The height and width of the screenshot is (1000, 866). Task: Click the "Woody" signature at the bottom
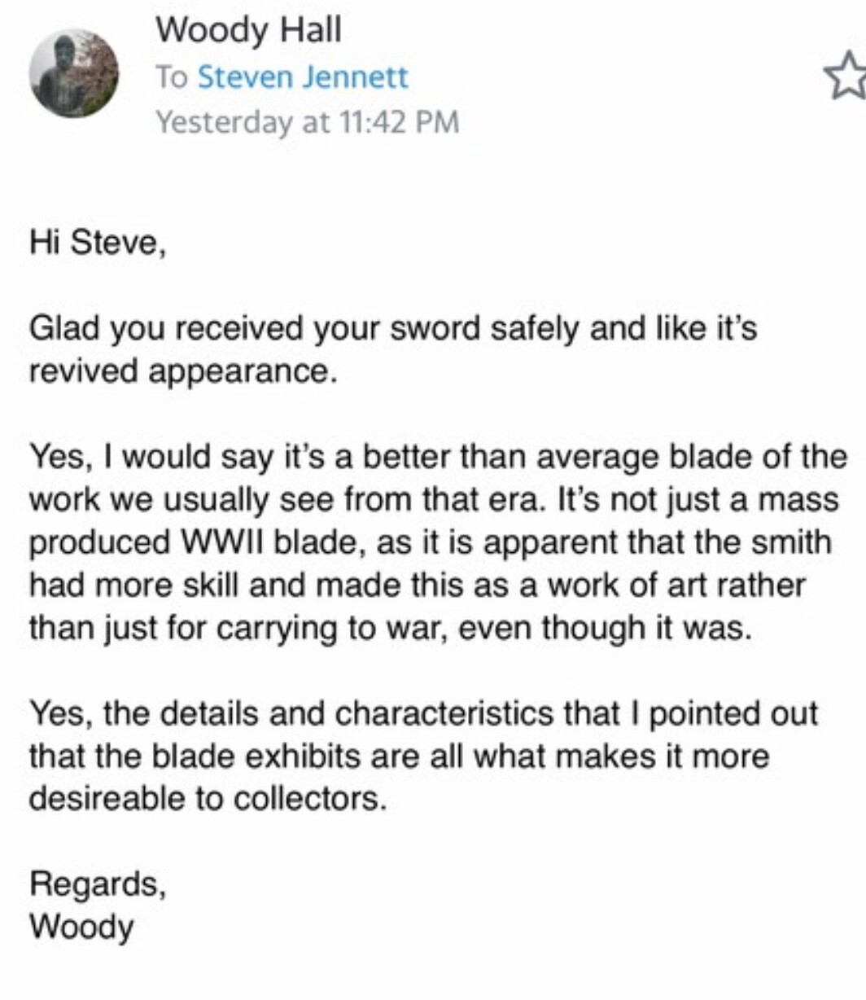click(x=81, y=927)
